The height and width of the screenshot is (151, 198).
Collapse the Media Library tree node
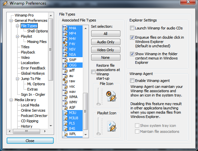[11, 100]
